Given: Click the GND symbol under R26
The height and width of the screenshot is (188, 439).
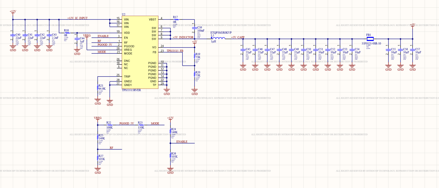Looking at the screenshot, I should (170, 171).
